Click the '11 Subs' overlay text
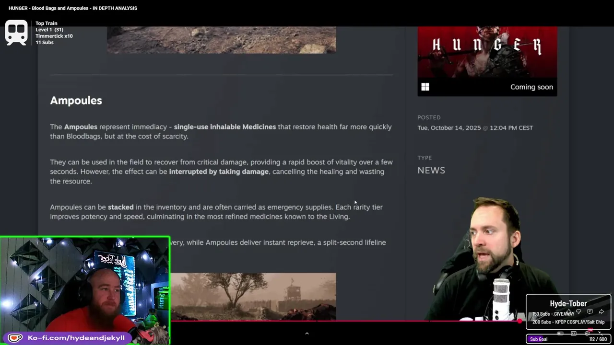The image size is (614, 345). (45, 42)
